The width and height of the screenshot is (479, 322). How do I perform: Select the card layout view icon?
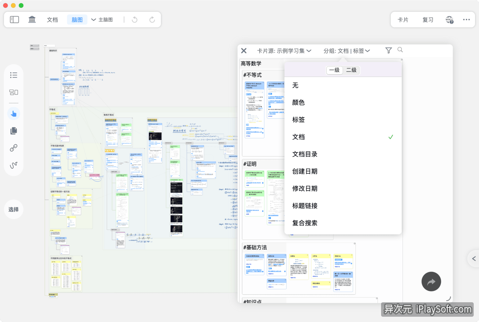pyautogui.click(x=13, y=92)
